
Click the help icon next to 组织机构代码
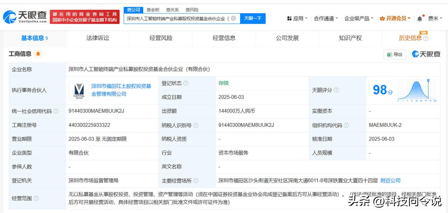tap(346, 125)
